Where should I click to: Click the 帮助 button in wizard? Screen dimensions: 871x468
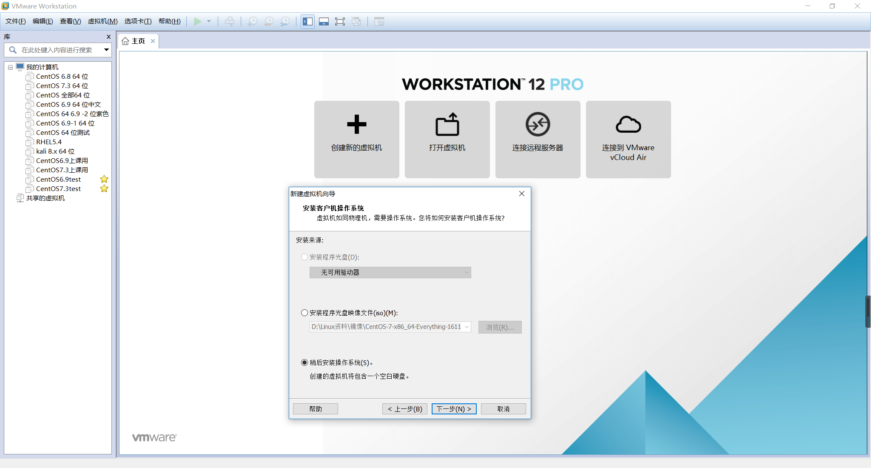tap(316, 409)
